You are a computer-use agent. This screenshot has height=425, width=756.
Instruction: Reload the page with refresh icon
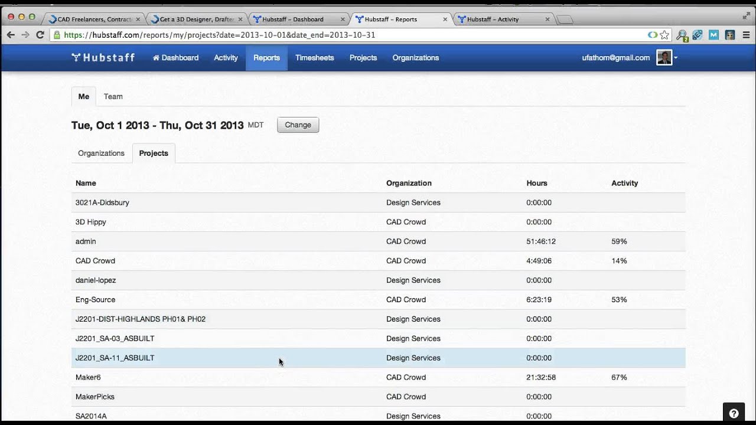click(40, 35)
